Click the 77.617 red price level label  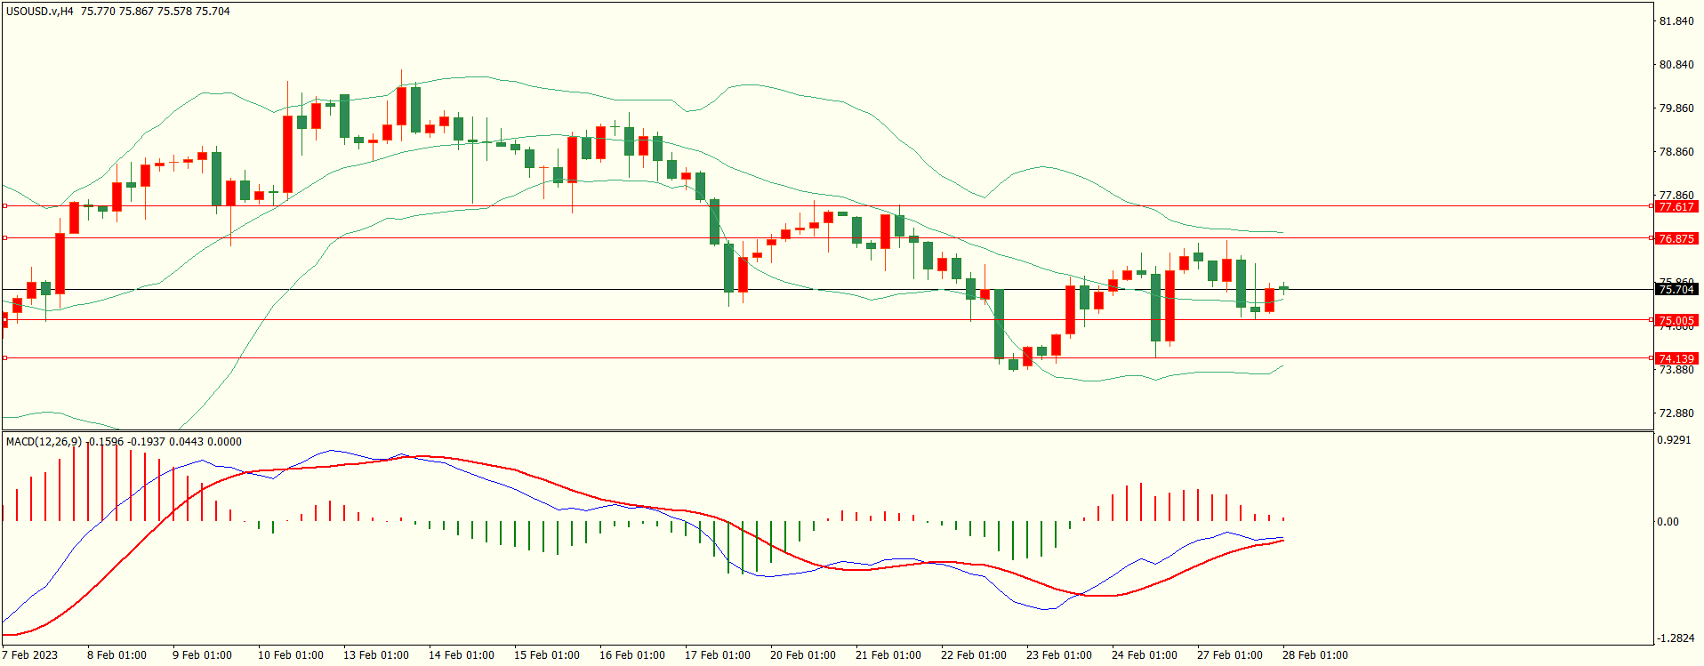pos(1676,206)
